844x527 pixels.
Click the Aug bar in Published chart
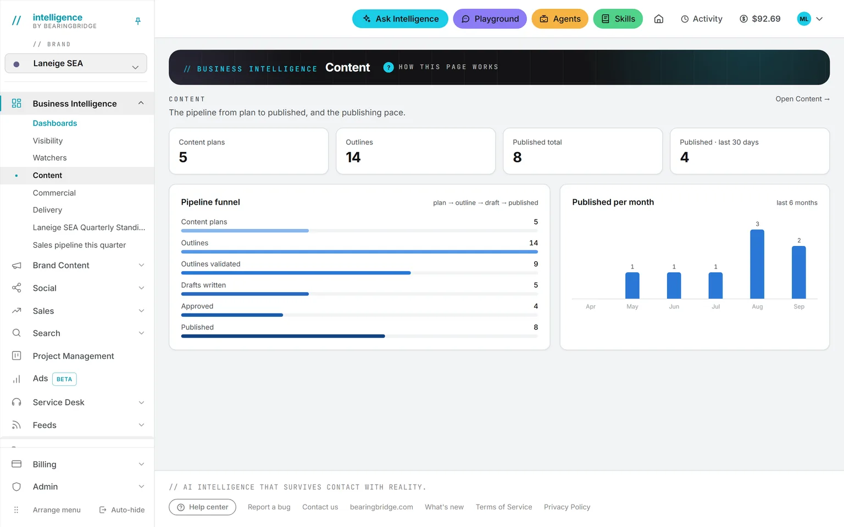[757, 264]
